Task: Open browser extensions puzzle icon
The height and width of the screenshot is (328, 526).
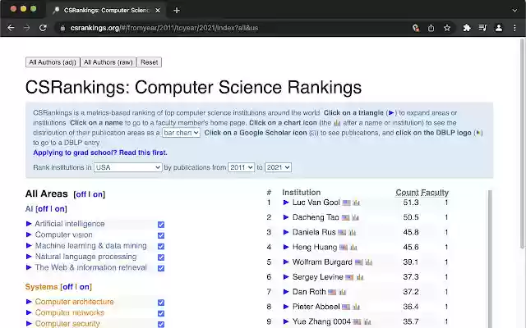Action: coord(467,28)
